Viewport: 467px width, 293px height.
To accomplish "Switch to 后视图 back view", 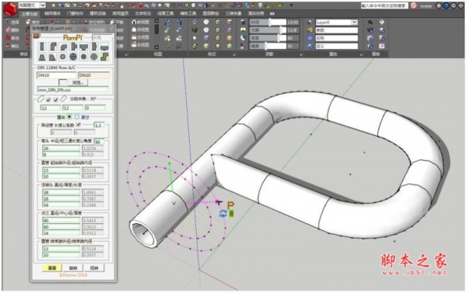I will tap(140, 30).
